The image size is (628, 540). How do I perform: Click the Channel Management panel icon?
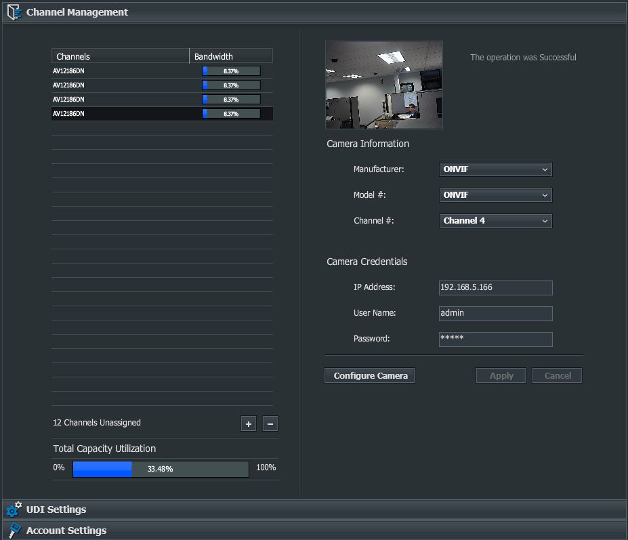coord(14,12)
